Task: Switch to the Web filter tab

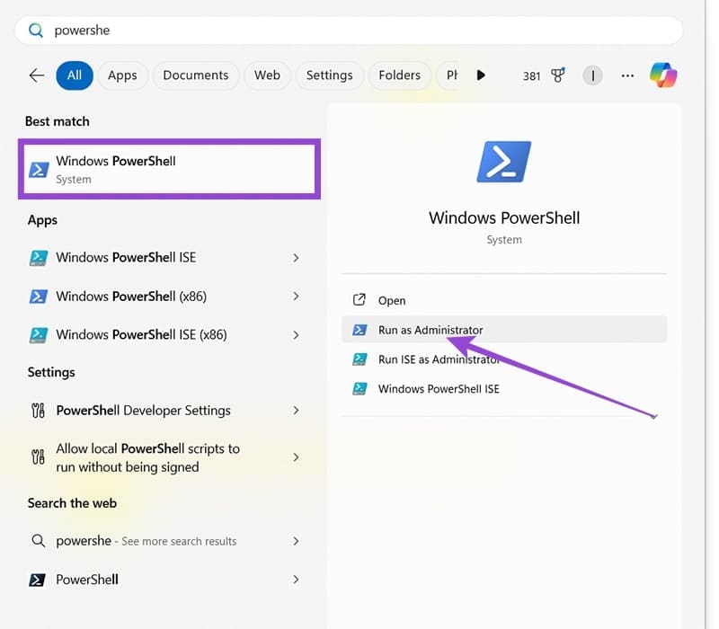Action: (267, 75)
